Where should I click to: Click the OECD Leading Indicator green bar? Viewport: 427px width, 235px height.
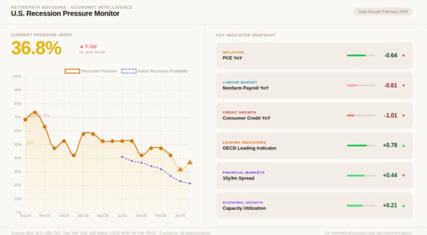point(361,145)
